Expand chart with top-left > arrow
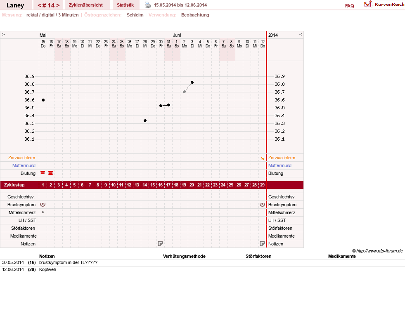 3,34
